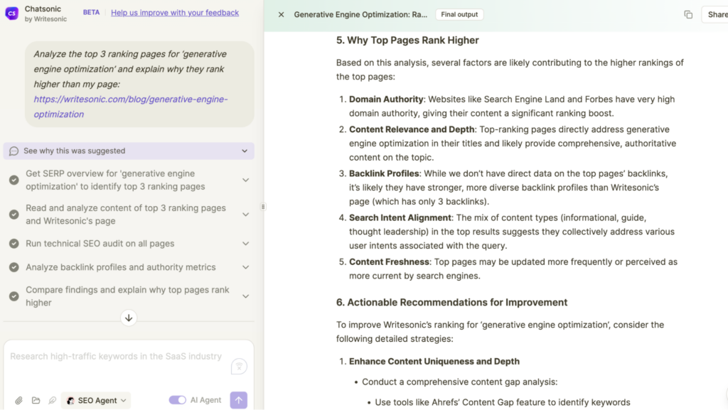Close the final output panel with X
The image size is (728, 410).
tap(281, 14)
